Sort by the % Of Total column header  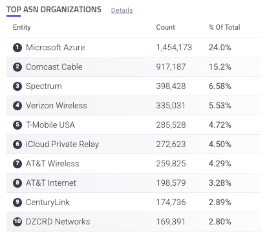click(224, 27)
